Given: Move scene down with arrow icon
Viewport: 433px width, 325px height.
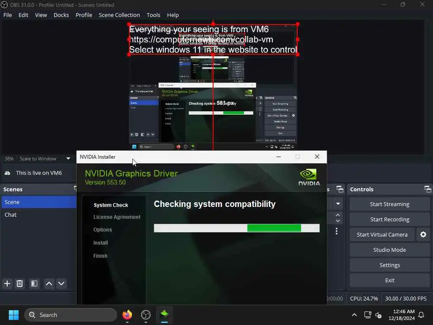Looking at the screenshot, I should [61, 284].
